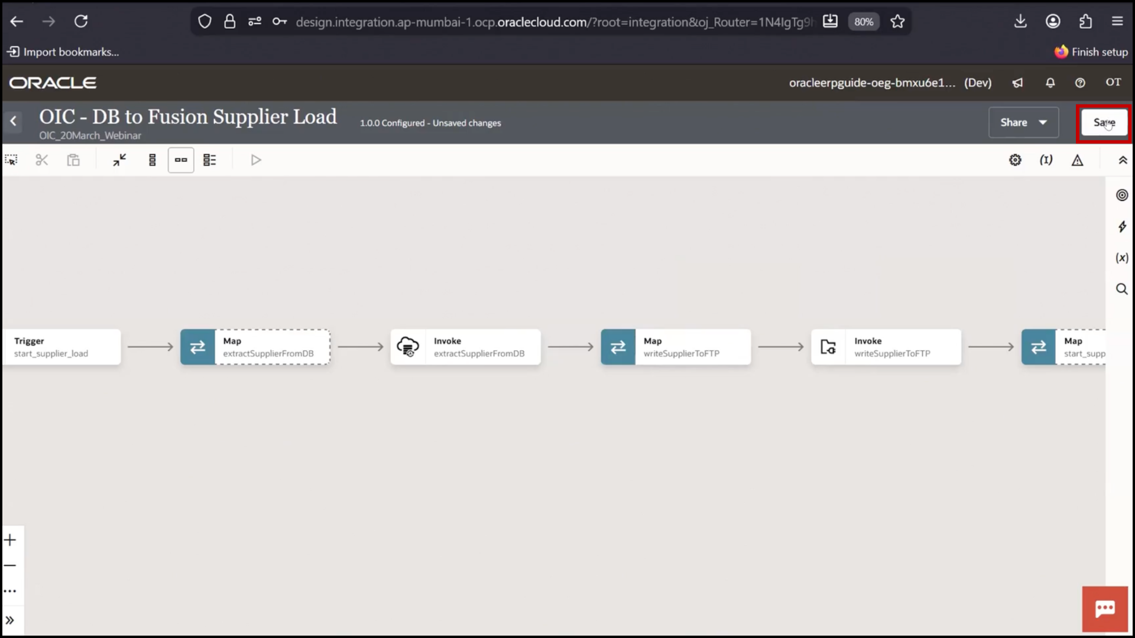Open browser extensions puzzle icon
The height and width of the screenshot is (638, 1135).
pyautogui.click(x=1085, y=22)
